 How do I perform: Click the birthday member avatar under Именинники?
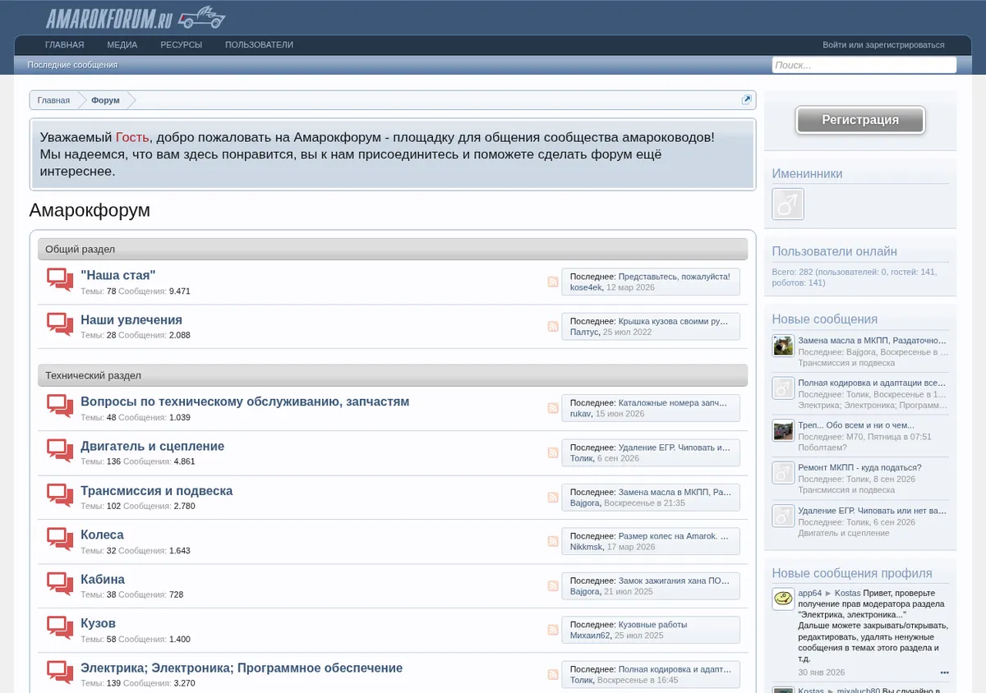point(788,204)
